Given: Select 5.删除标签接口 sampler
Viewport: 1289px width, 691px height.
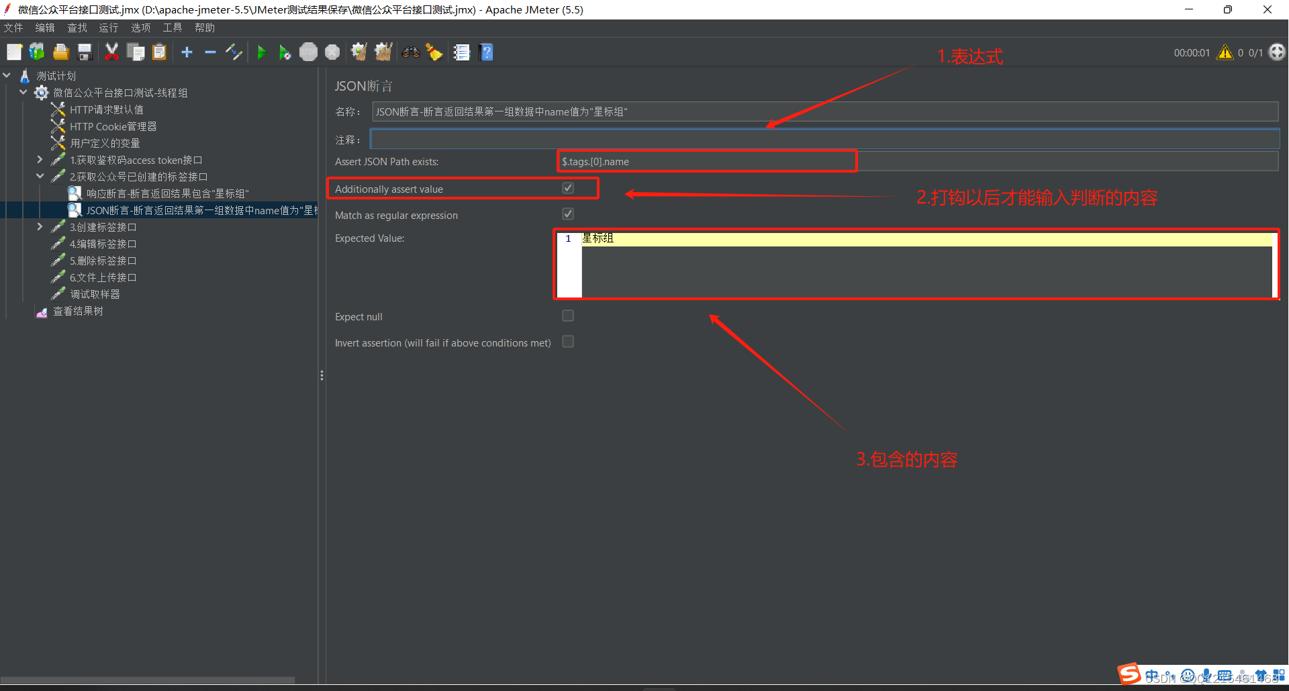Looking at the screenshot, I should [x=103, y=261].
